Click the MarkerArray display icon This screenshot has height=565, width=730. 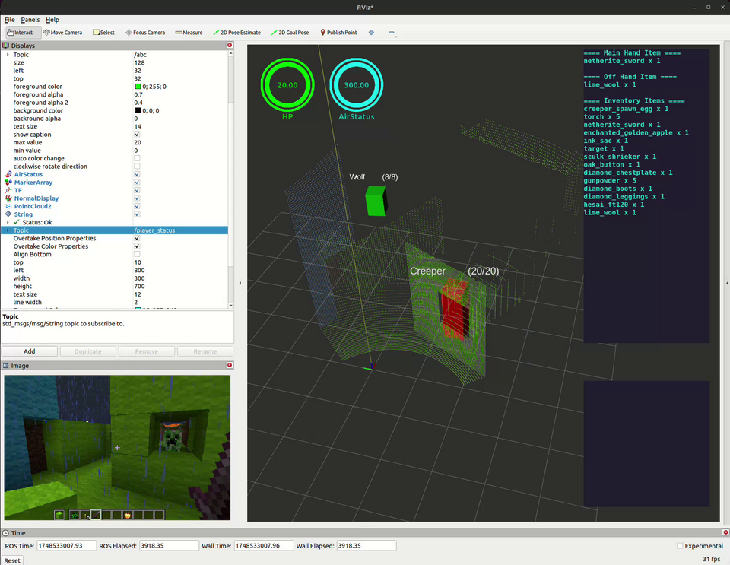pos(8,182)
